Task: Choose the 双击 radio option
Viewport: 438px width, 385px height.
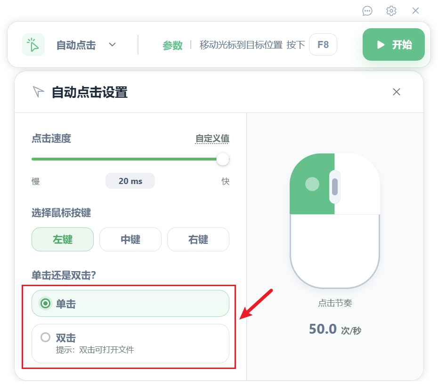Action: [130, 344]
